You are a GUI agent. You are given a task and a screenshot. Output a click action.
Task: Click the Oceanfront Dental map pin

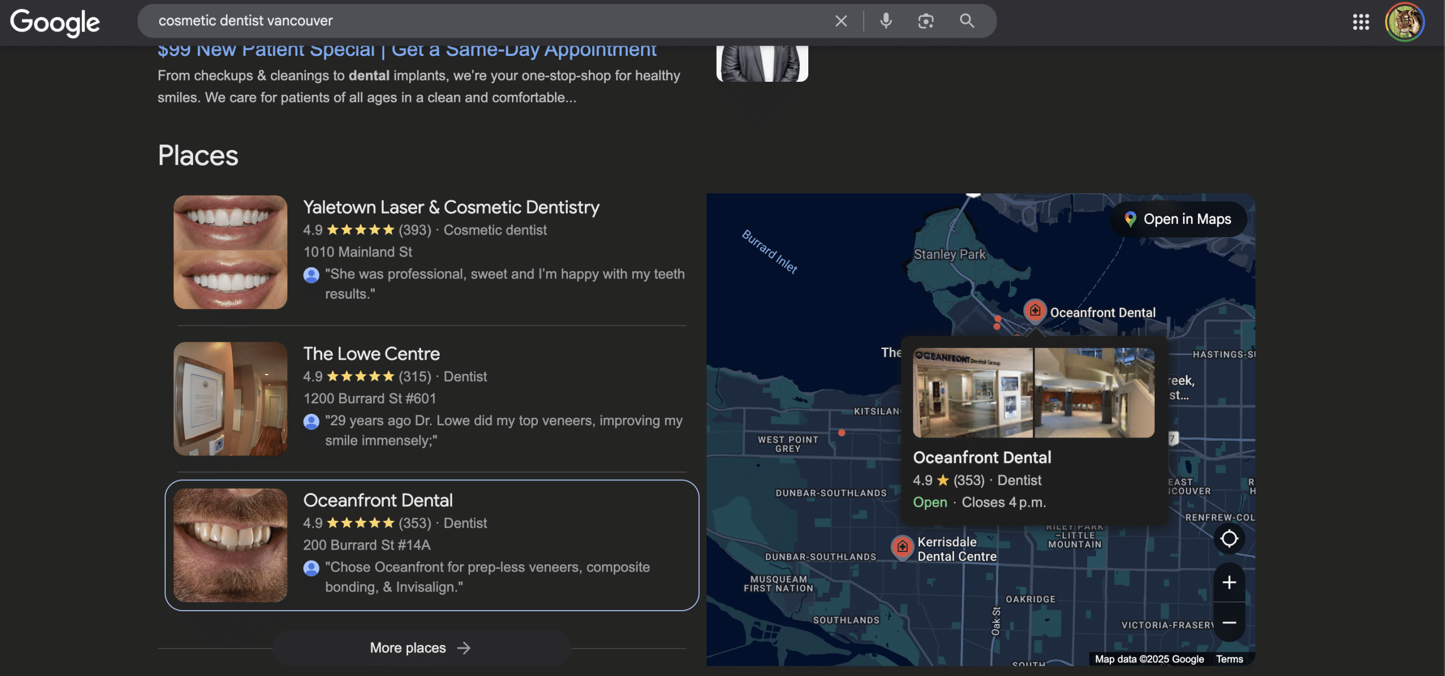[1035, 310]
